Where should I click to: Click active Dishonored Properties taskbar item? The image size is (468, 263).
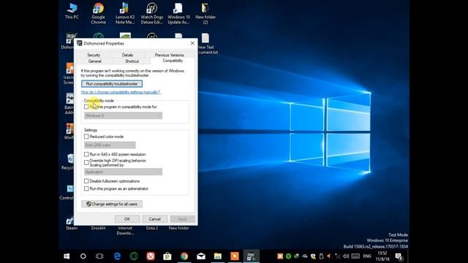point(252,256)
